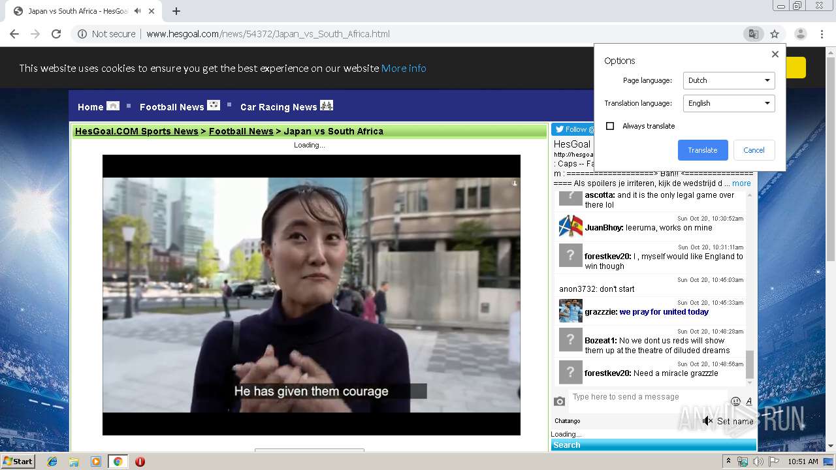Click the home icon beside Home
836x470 pixels.
click(113, 106)
